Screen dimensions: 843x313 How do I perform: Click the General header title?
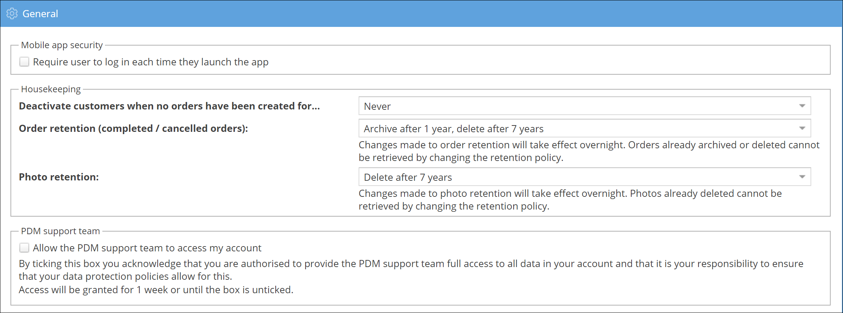[40, 14]
